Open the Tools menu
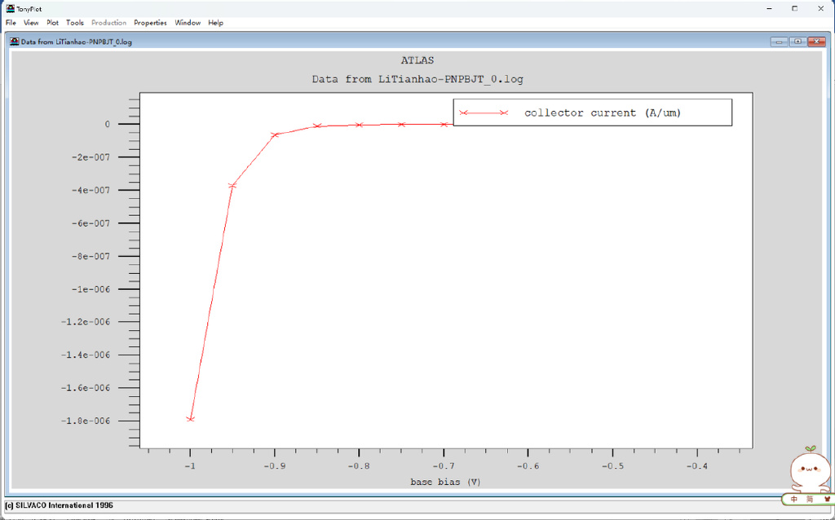This screenshot has width=835, height=520. [x=75, y=23]
